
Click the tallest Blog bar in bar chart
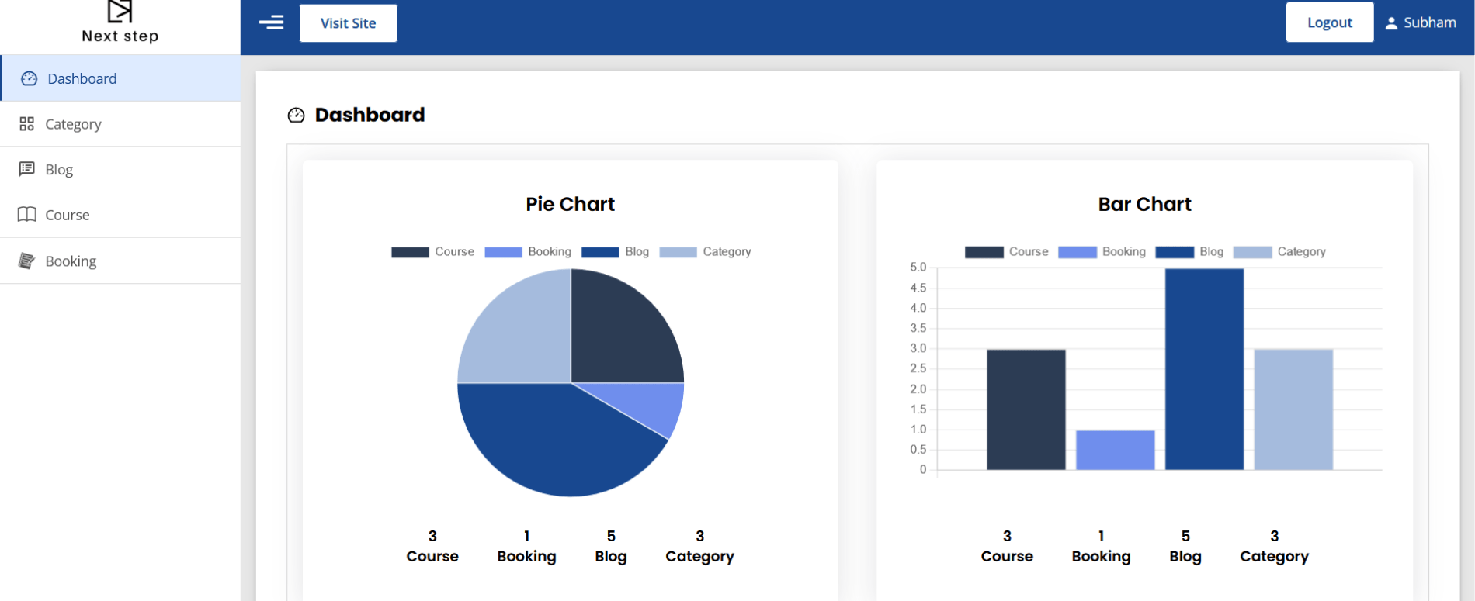[1204, 369]
